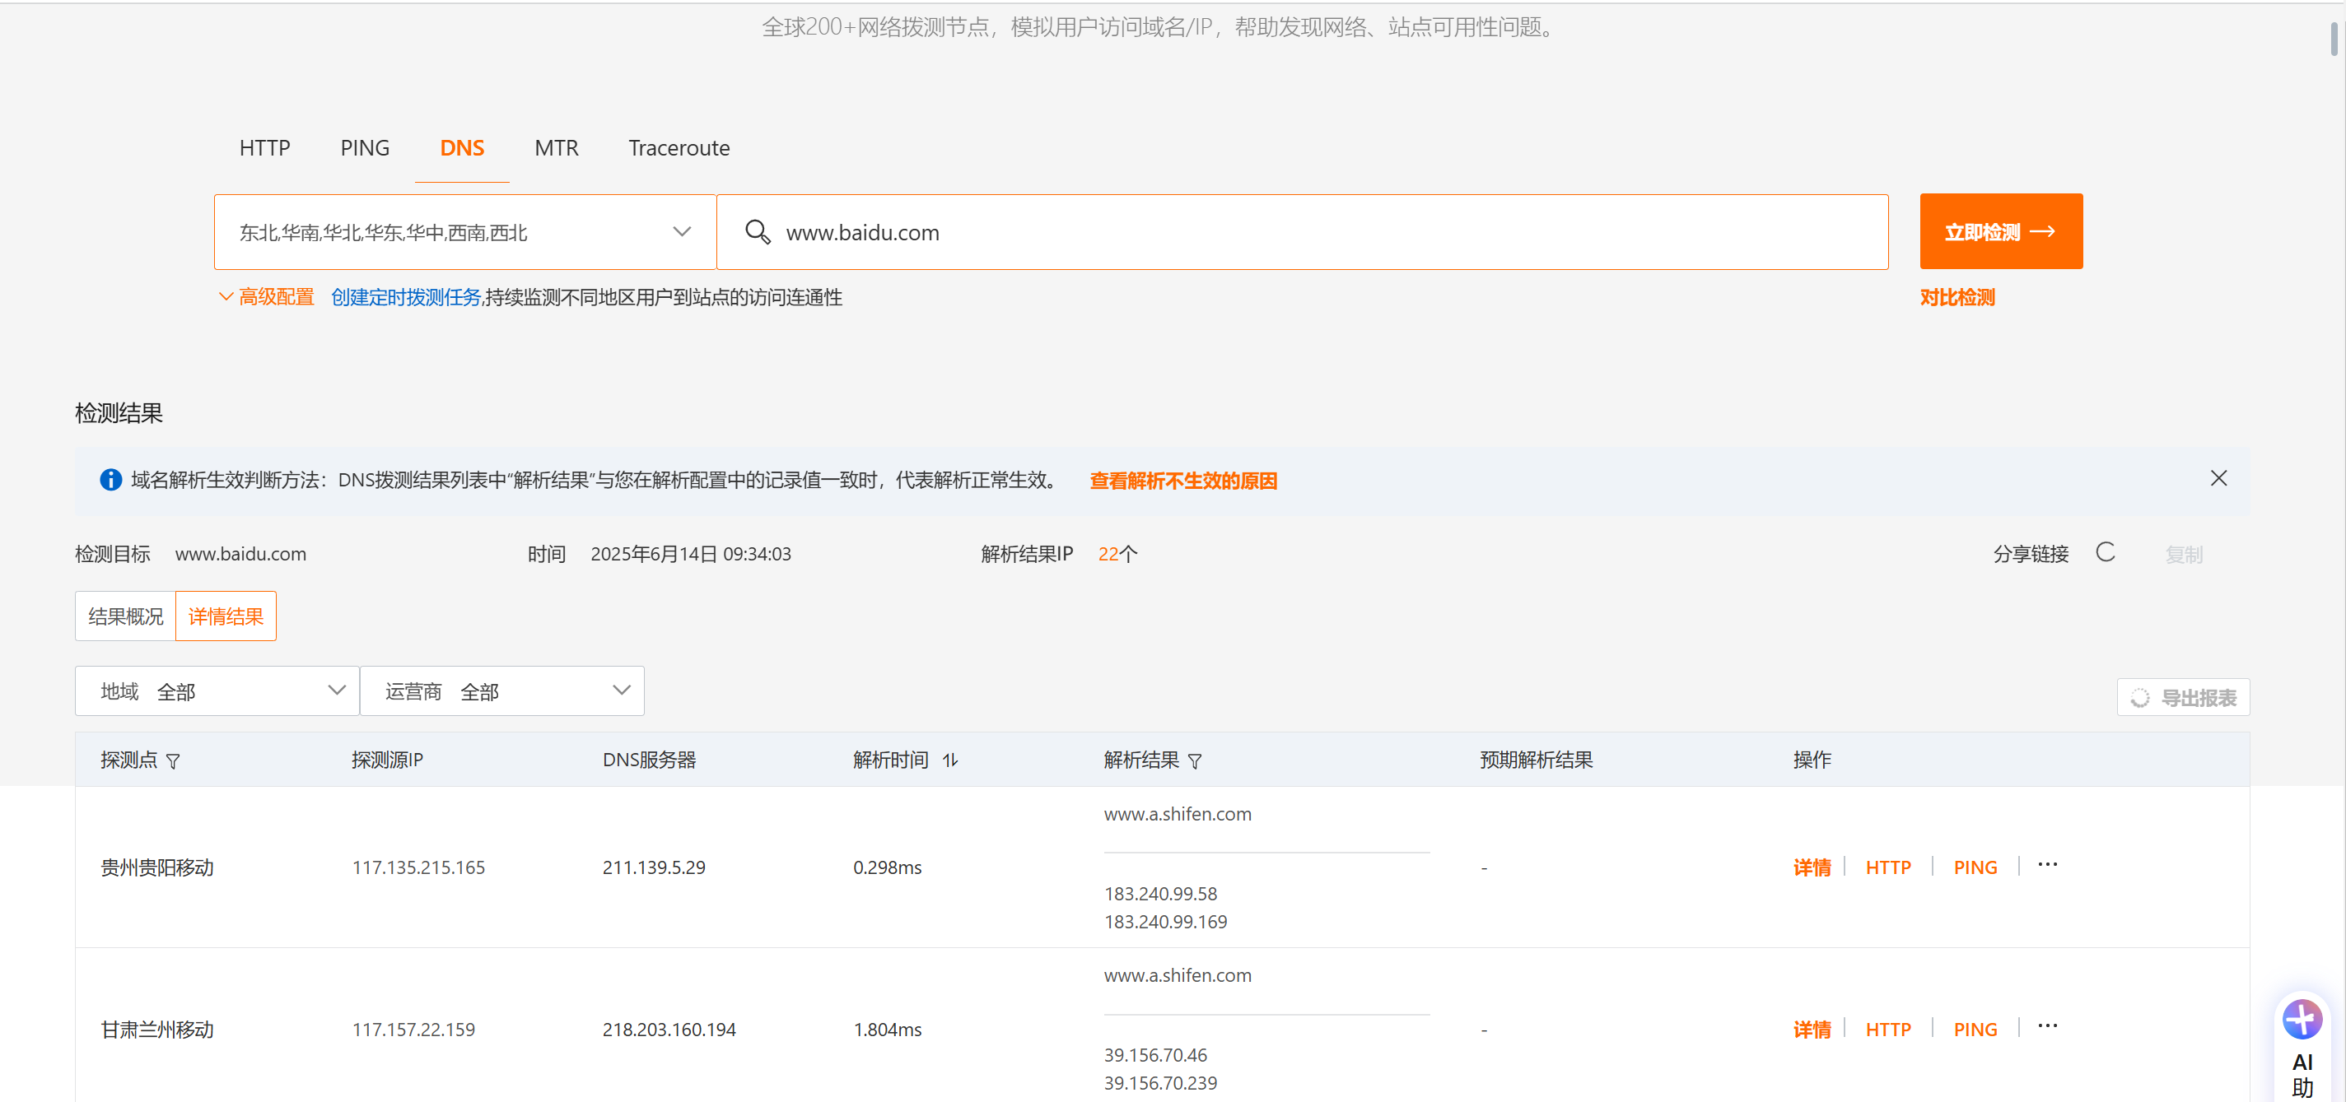Image resolution: width=2346 pixels, height=1102 pixels.
Task: Click the 1.804ms resolve time
Action: pyautogui.click(x=887, y=1030)
